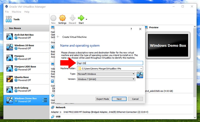
Task: Open the Machine menu
Action: click(17, 12)
